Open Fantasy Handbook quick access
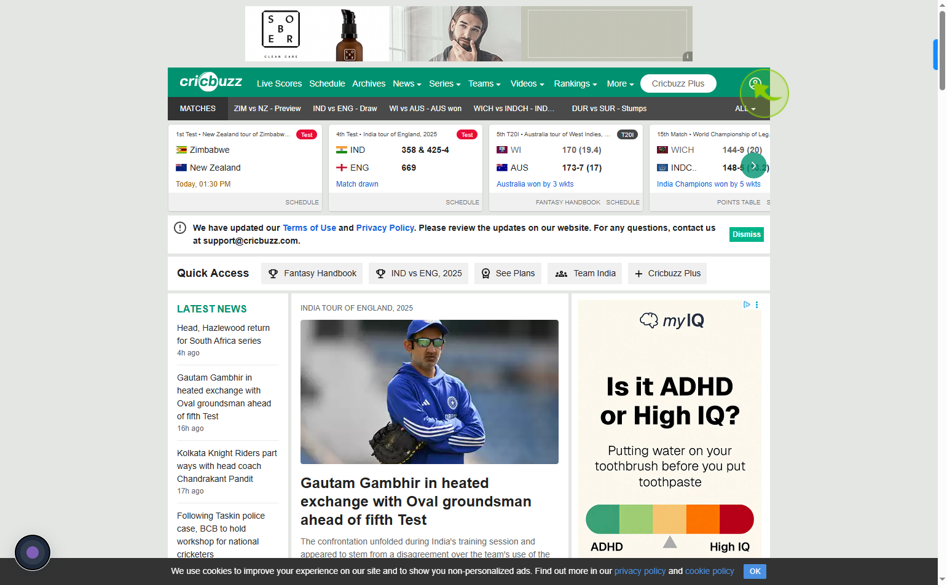 pos(312,273)
